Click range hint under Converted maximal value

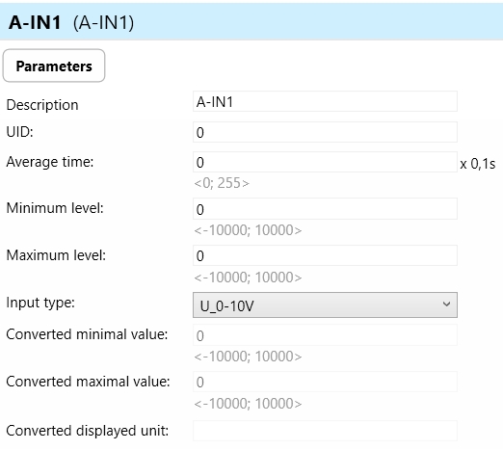pos(248,404)
